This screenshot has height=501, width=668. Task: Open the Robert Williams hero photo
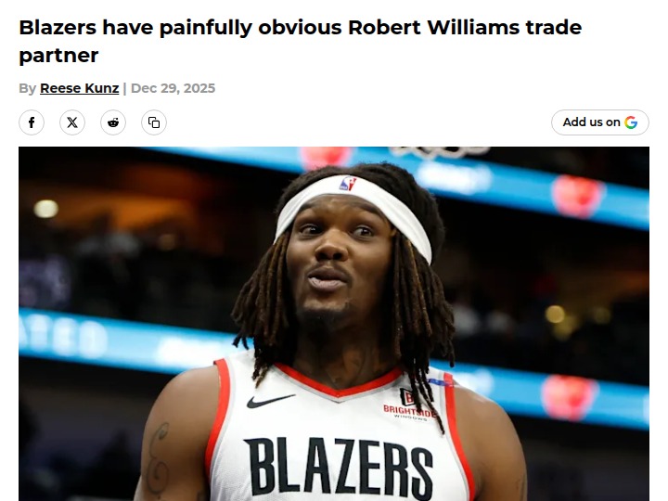point(334,324)
